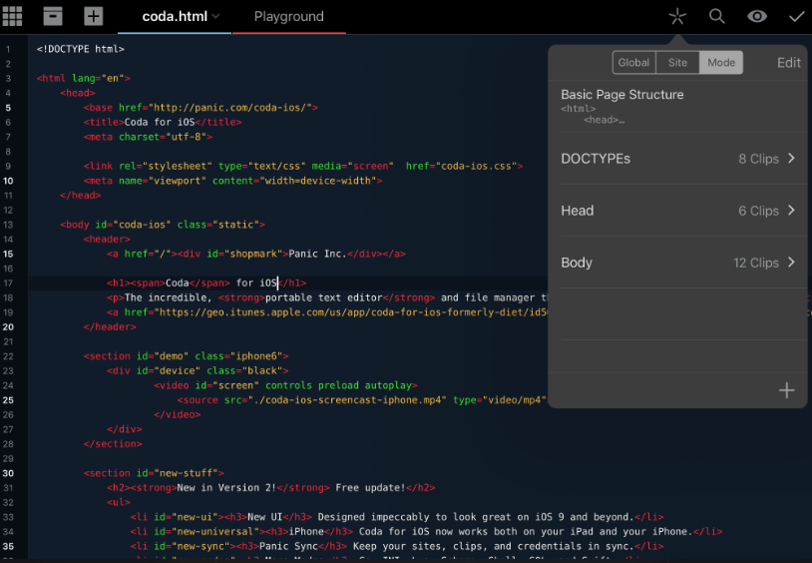
Task: Open the clips asterisk icon
Action: point(677,16)
